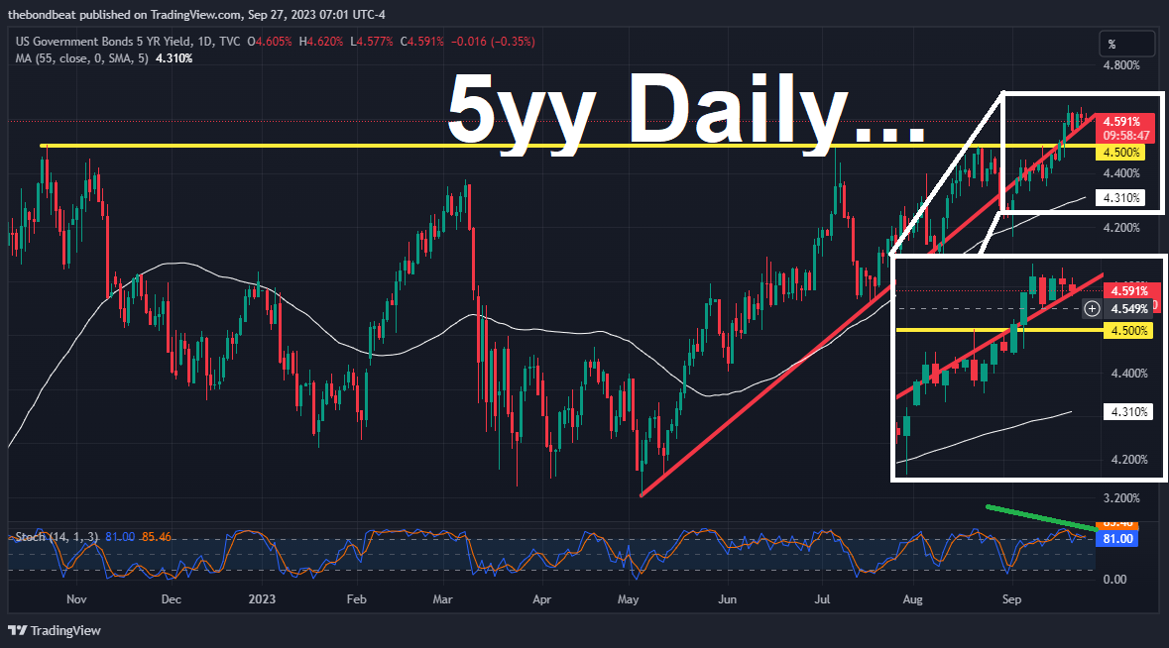Viewport: 1169px width, 648px height.
Task: Click the C4.591% close value in legend
Action: 422,42
